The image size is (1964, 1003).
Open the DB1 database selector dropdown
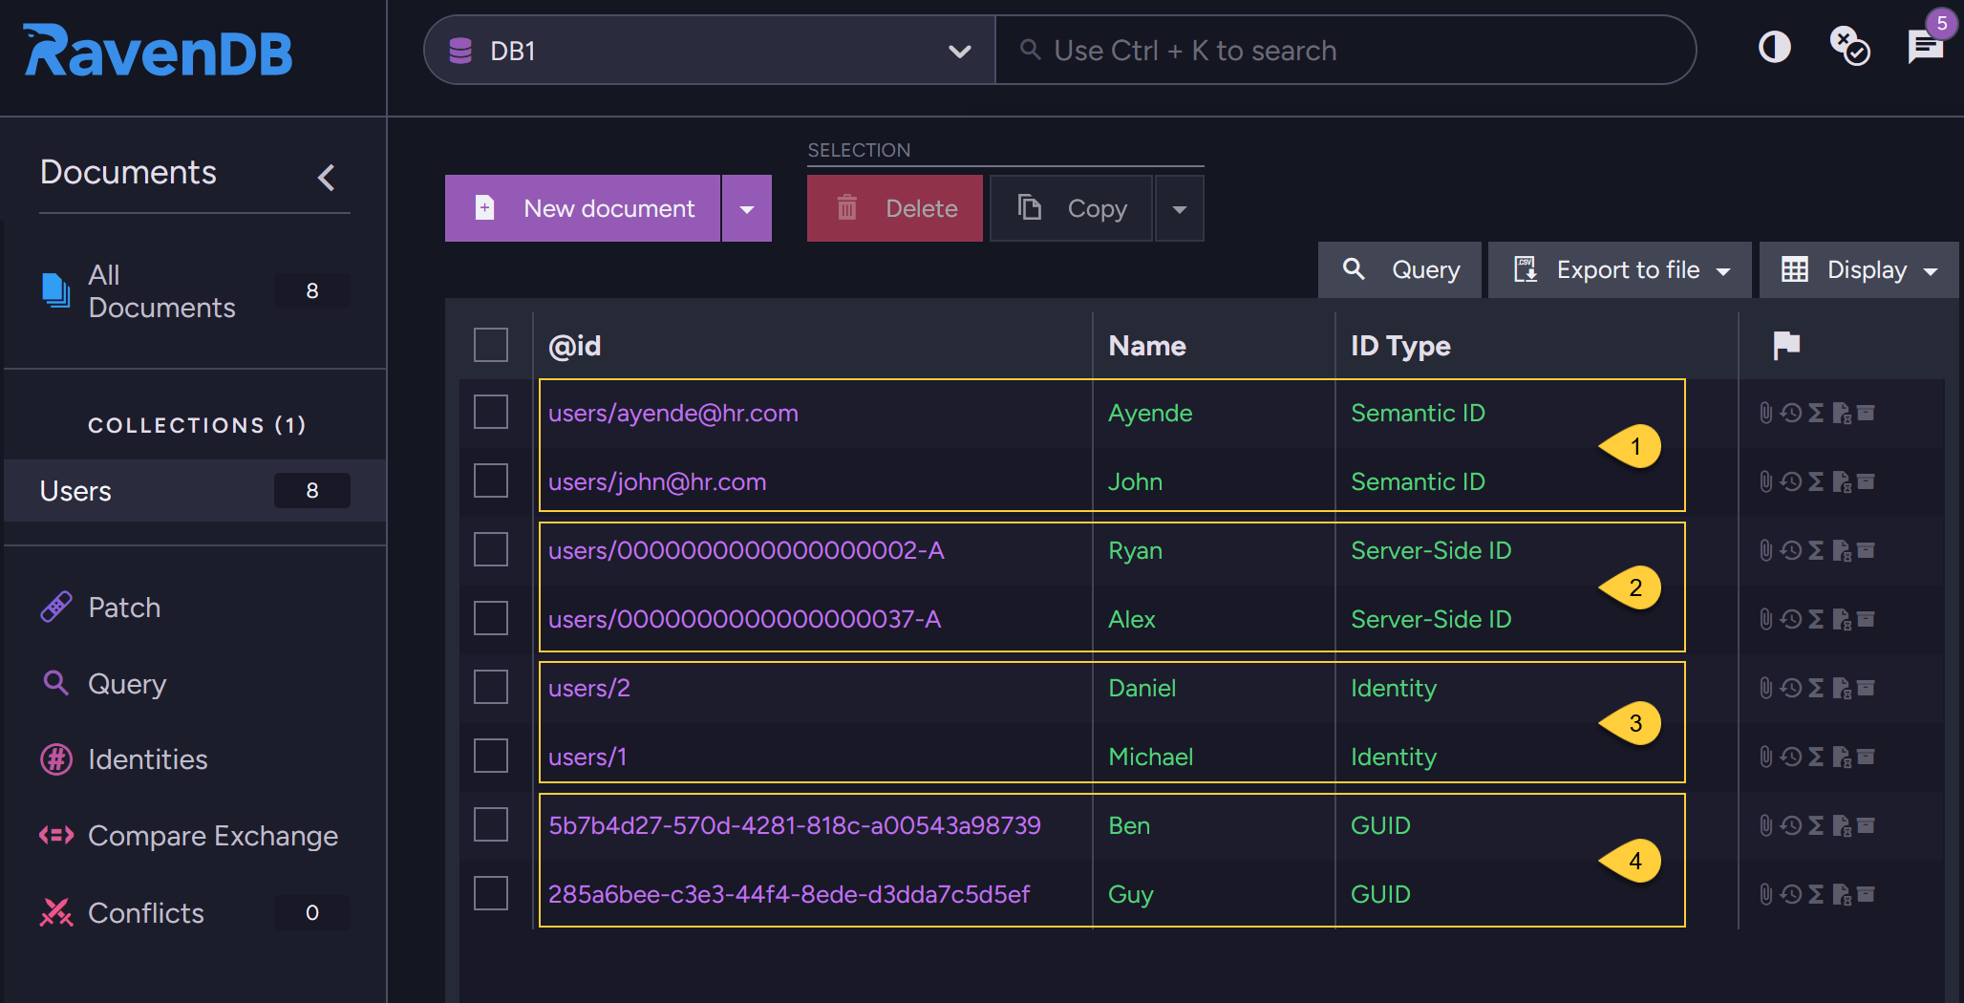pos(710,51)
